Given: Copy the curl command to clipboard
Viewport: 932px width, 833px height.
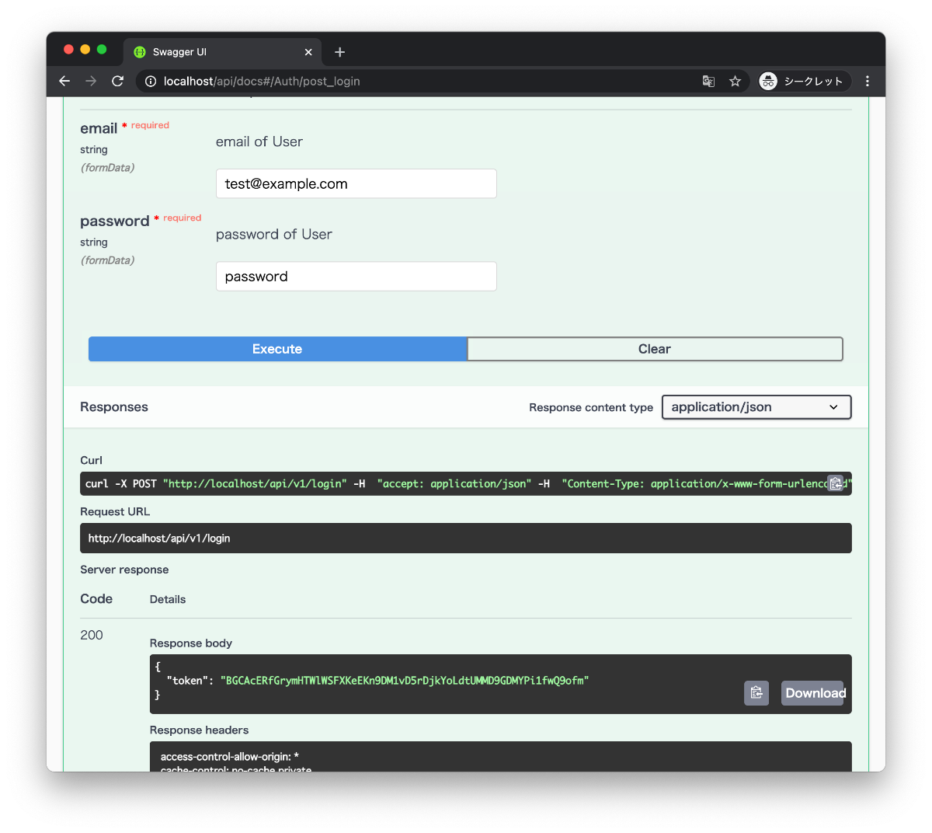Looking at the screenshot, I should (x=835, y=483).
